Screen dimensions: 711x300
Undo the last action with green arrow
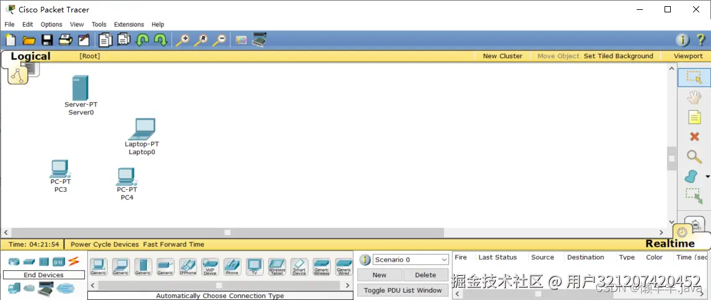142,40
